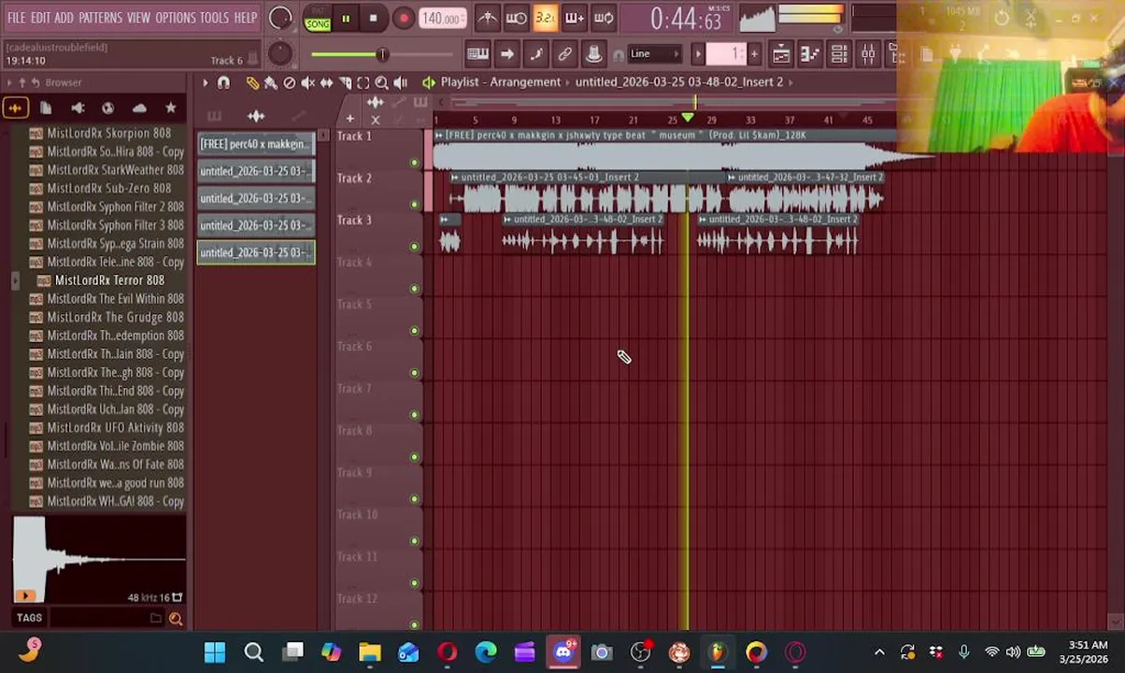Click the stamp tool icon in toolbar
Screen dimensions: 1125x673
[x=594, y=54]
